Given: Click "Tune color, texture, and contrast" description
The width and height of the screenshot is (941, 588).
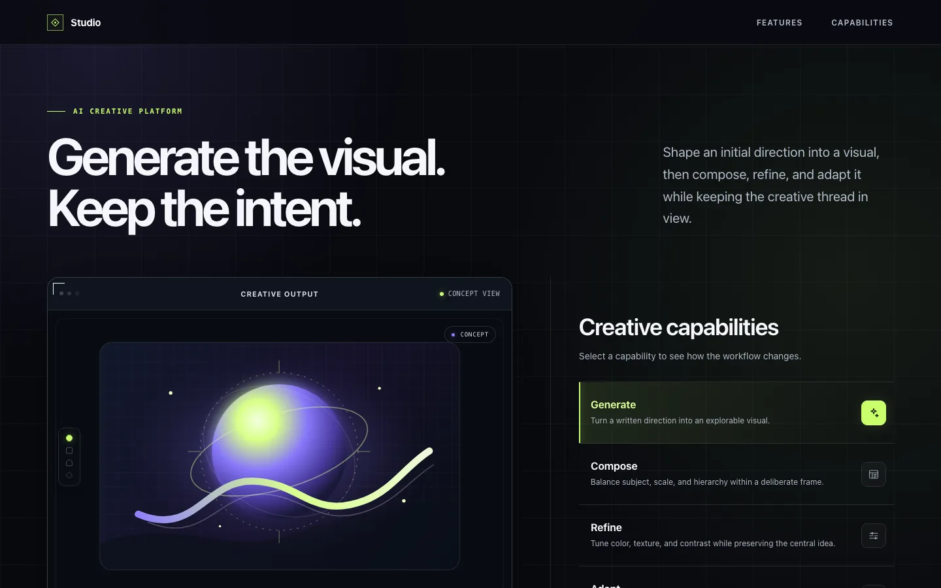Looking at the screenshot, I should pyautogui.click(x=713, y=544).
